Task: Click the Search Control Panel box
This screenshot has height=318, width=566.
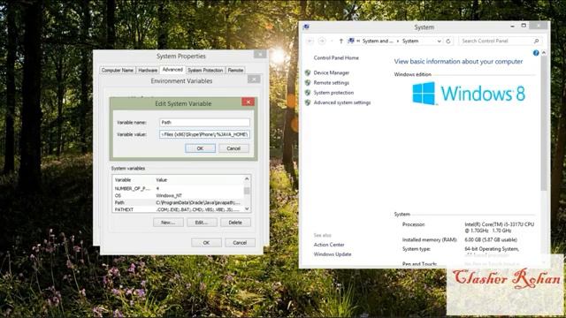Action: [x=501, y=42]
